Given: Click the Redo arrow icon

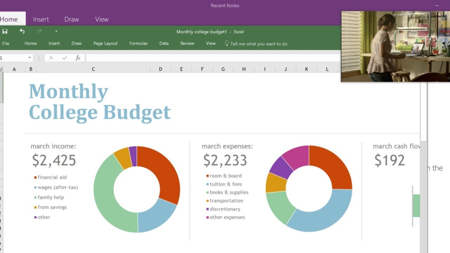Looking at the screenshot, I should click(x=39, y=32).
